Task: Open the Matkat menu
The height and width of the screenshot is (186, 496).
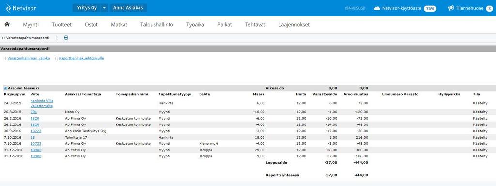Action: [x=119, y=25]
